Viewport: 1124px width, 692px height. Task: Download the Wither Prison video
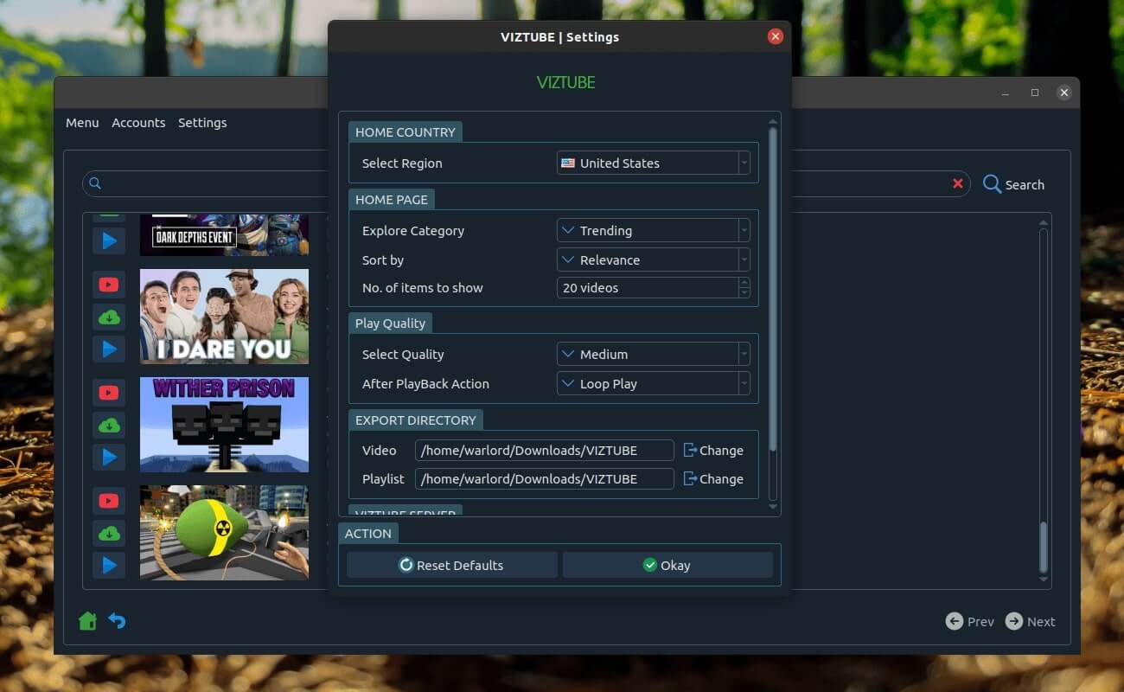point(109,425)
